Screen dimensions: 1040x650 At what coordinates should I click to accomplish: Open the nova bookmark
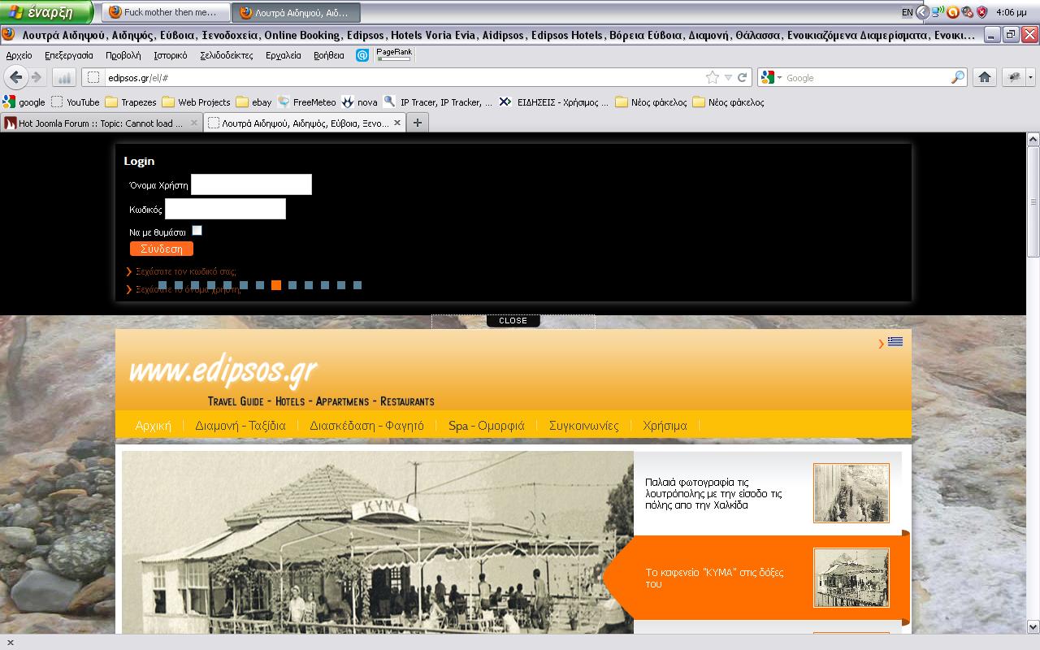click(x=359, y=102)
